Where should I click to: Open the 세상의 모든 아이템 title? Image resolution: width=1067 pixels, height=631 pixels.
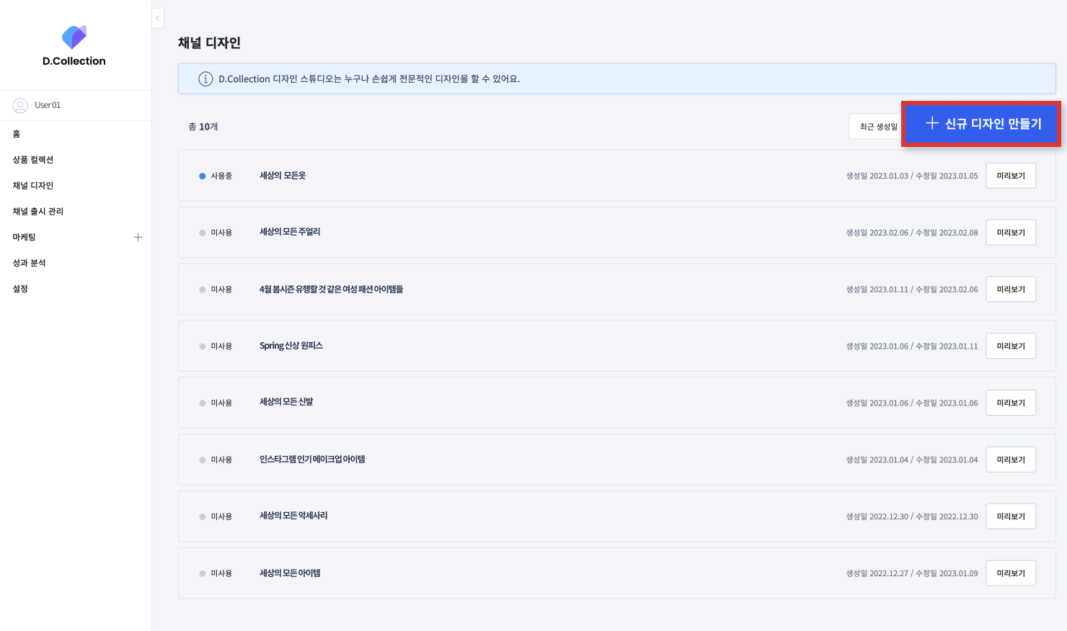(290, 573)
